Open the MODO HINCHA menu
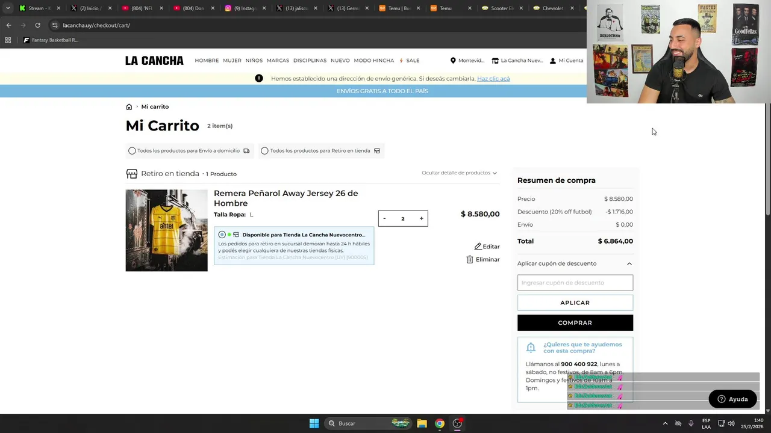Screen dimensions: 771x433 pos(373,60)
